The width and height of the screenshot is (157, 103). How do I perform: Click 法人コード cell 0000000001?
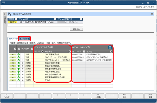click(78, 55)
